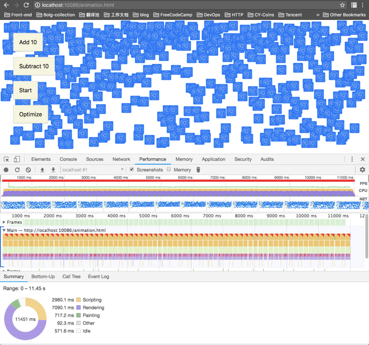This screenshot has width=369, height=345.
Task: Save the profile with the download arrow icon
Action: [53, 170]
